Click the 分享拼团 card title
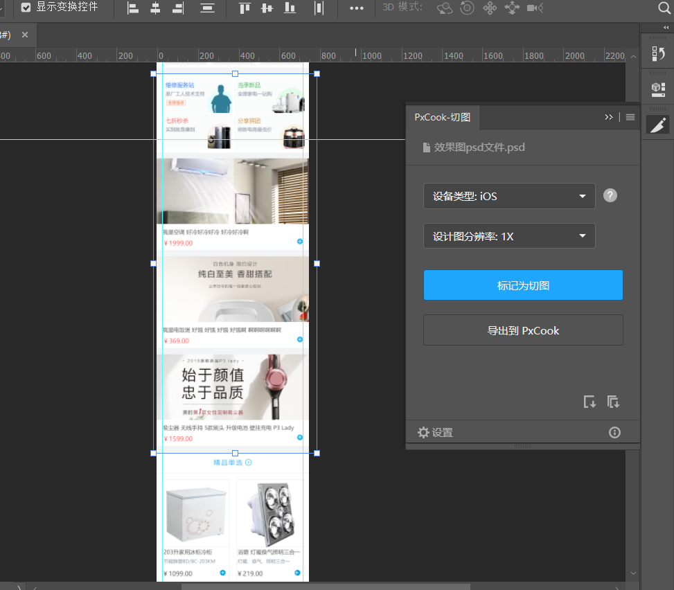This screenshot has height=590, width=674. [249, 120]
